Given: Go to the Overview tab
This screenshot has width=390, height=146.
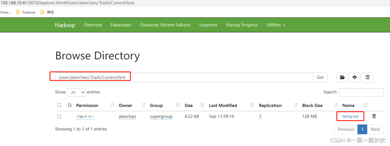Looking at the screenshot, I should pyautogui.click(x=93, y=25).
